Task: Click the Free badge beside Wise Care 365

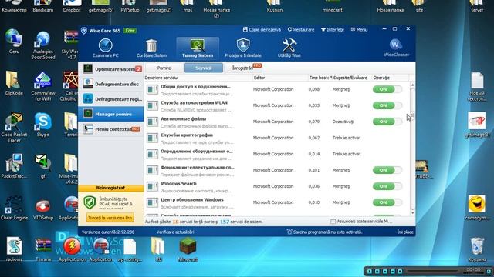Action: point(130,31)
